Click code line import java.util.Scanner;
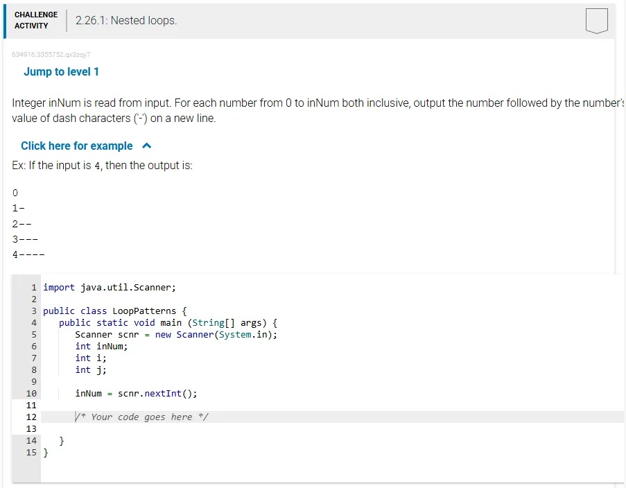Image resolution: width=626 pixels, height=488 pixels. (x=110, y=288)
